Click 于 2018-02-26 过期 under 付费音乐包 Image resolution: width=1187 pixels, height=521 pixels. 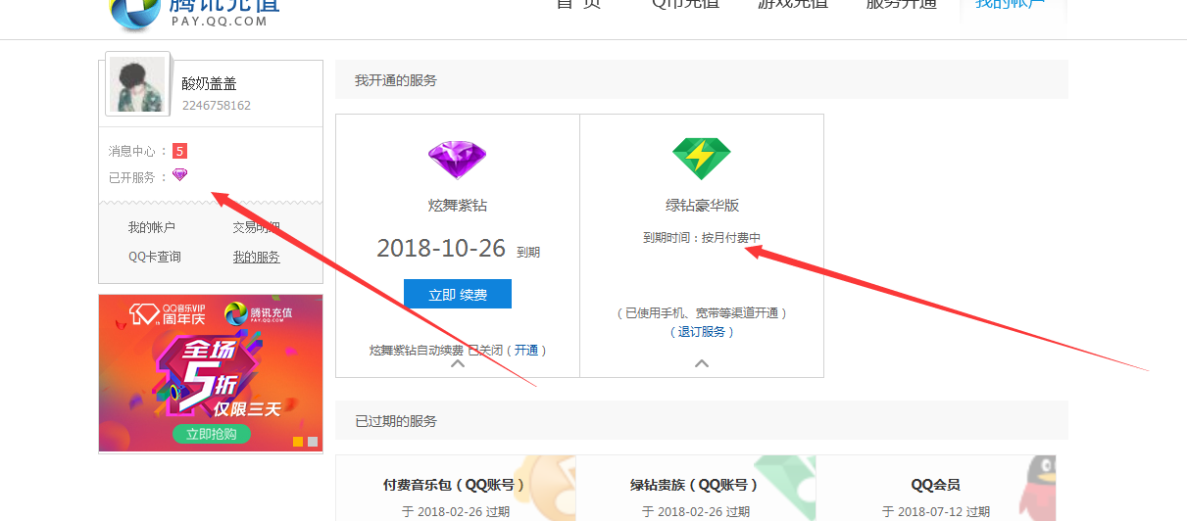click(x=455, y=512)
